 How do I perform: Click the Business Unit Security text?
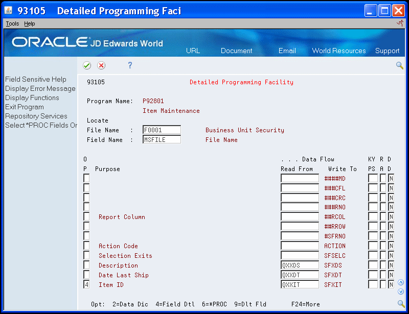(x=245, y=130)
